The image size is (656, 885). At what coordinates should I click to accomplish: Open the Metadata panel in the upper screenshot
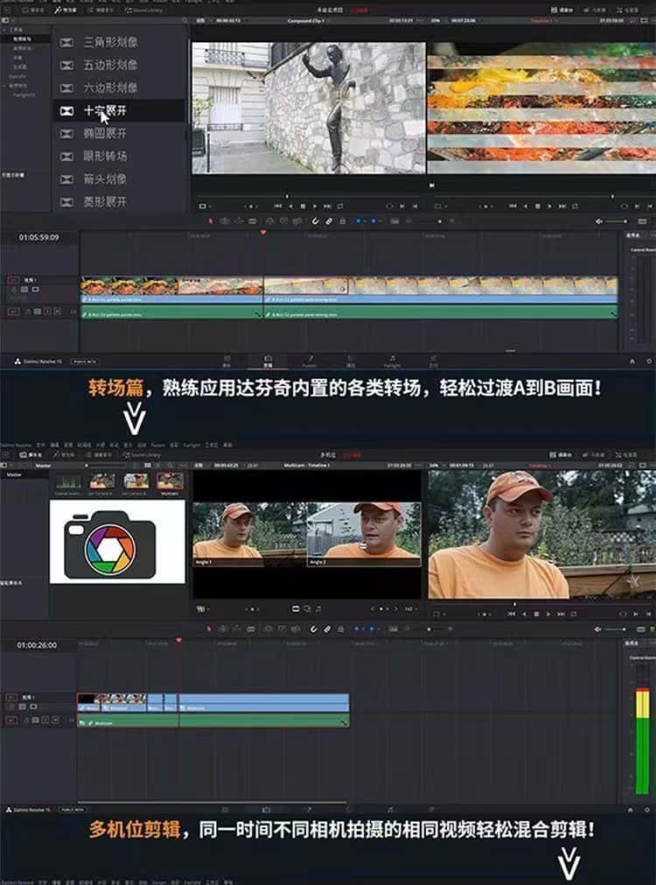593,11
